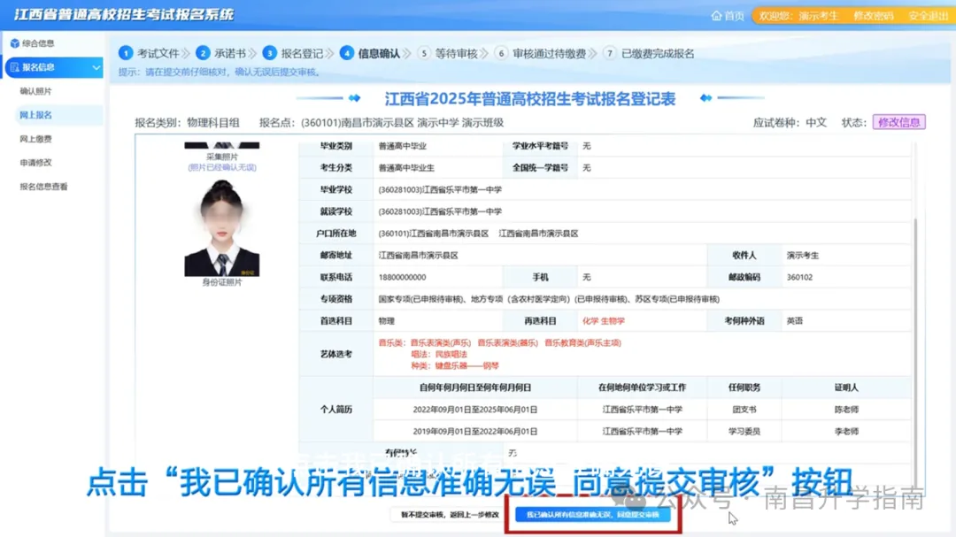The height and width of the screenshot is (537, 956).
Task: Click the 任何职务 cell 团支书
Action: click(744, 410)
